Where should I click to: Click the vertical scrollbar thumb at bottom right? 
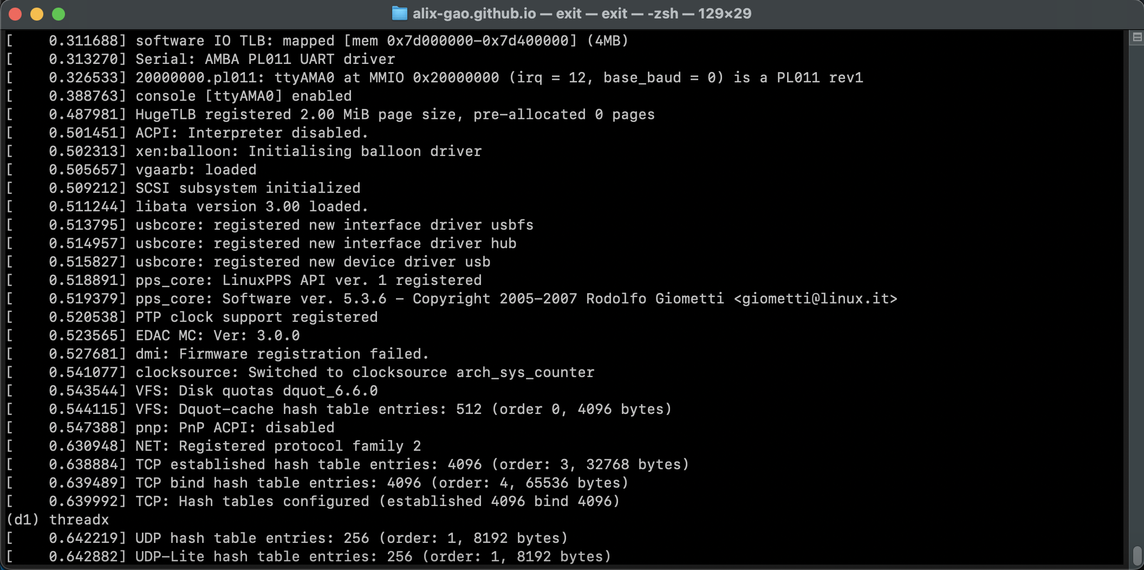coord(1137,555)
